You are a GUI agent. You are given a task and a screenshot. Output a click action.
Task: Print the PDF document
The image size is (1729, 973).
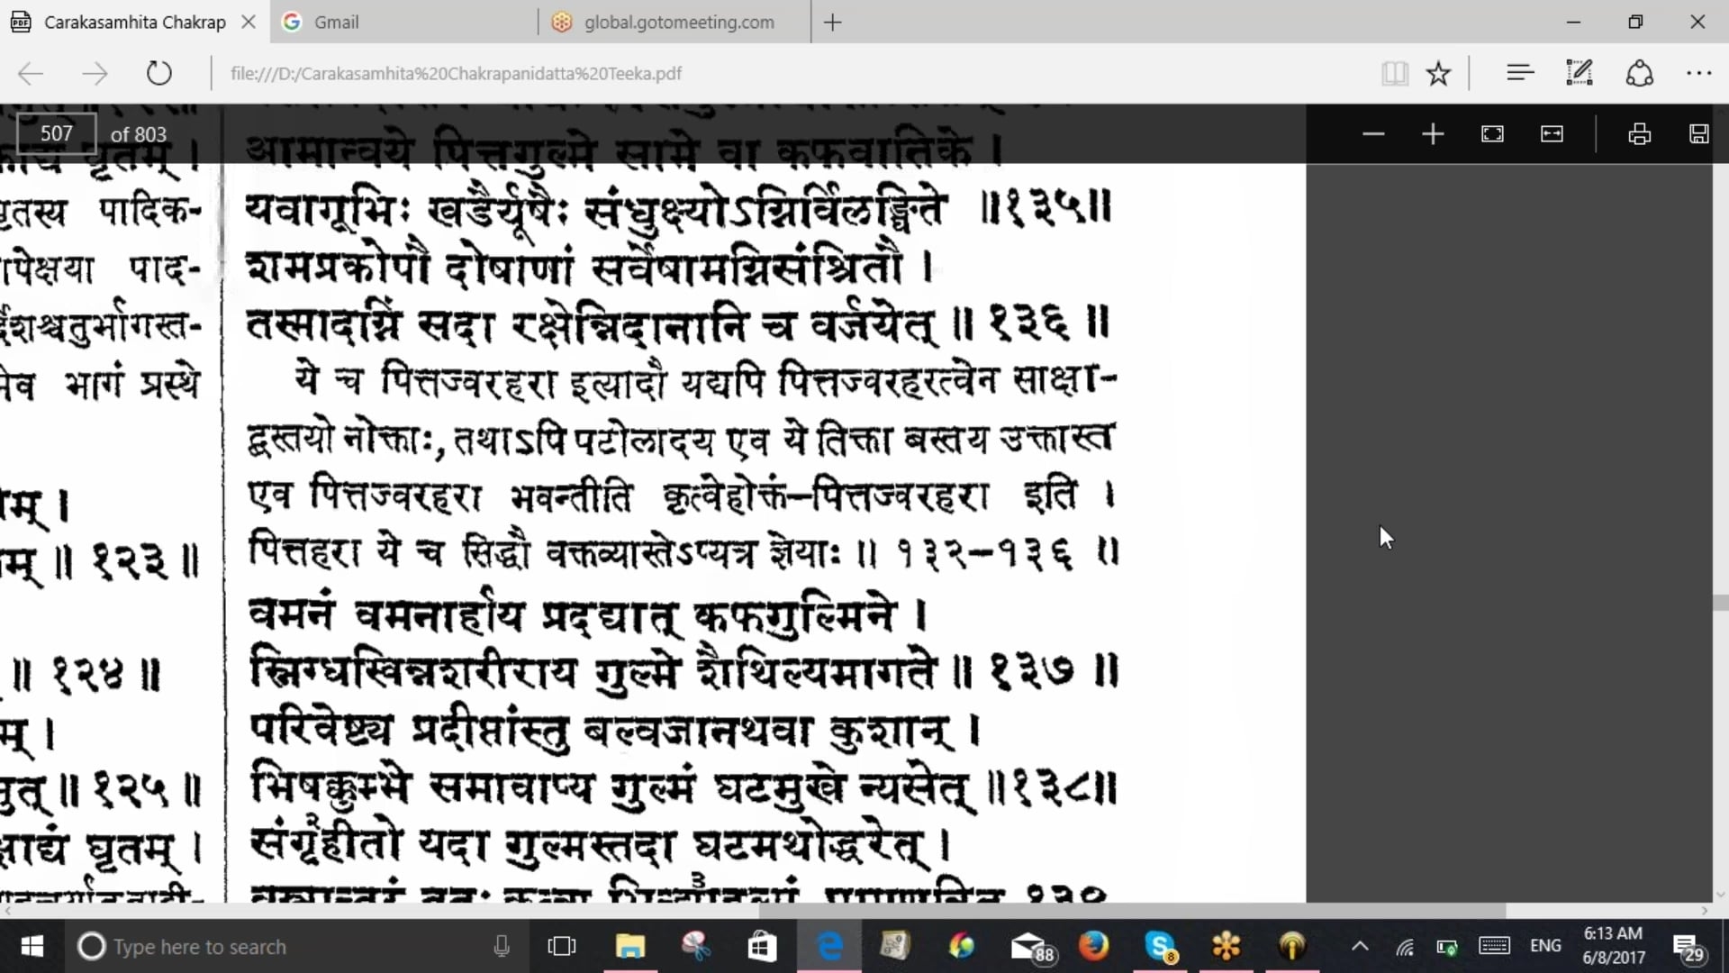point(1639,134)
